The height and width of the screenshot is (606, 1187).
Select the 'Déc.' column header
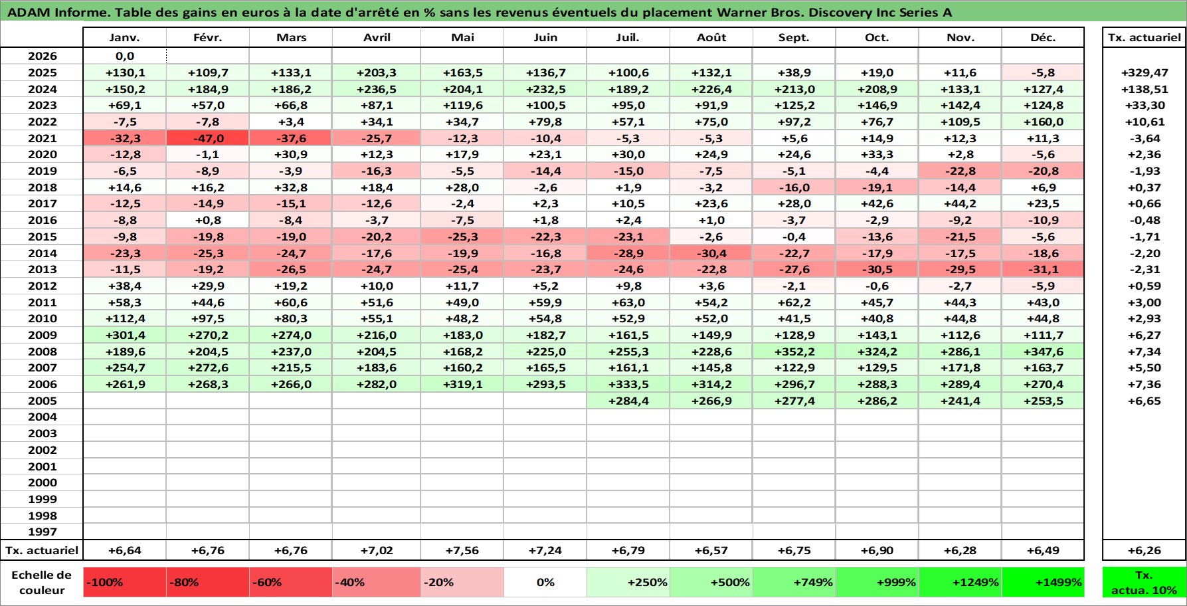tap(1043, 37)
